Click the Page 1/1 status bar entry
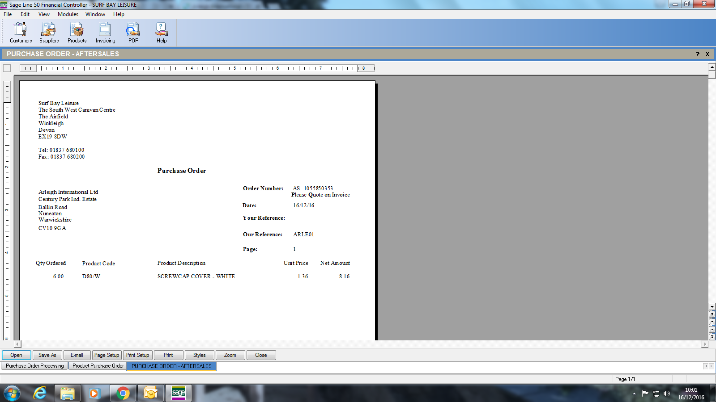Screen dimensions: 716x402 tap(625, 379)
